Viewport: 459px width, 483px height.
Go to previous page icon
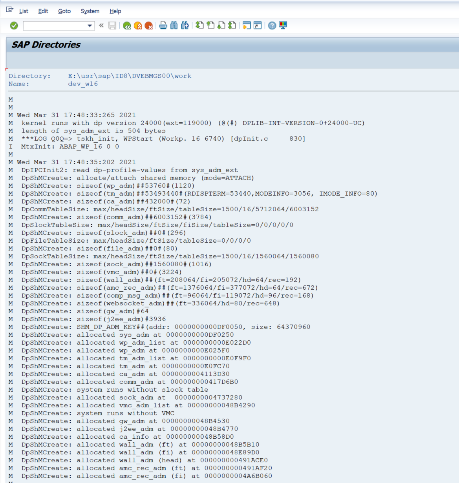coord(210,25)
